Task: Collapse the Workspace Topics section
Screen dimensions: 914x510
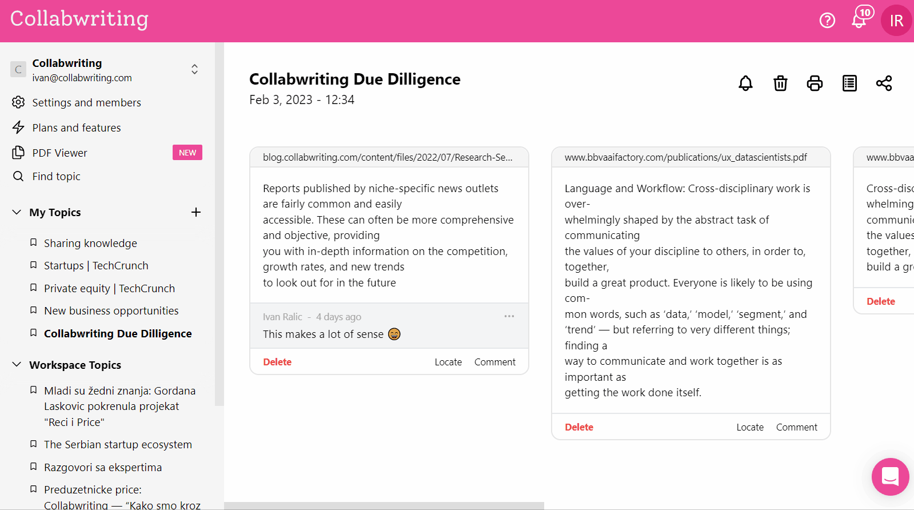Action: point(17,365)
